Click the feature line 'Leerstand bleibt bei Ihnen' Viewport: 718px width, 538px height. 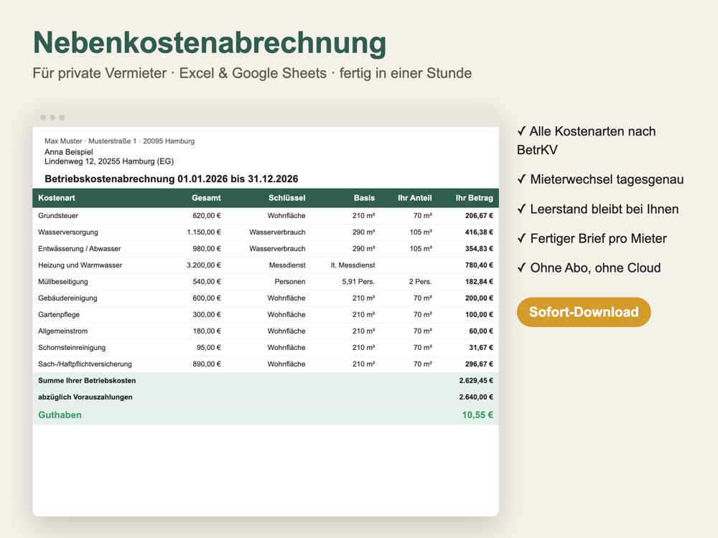597,209
